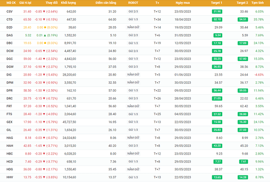270x182 pixels.
Task: Click the red down arrow in GEX row
Action: (44, 122)
